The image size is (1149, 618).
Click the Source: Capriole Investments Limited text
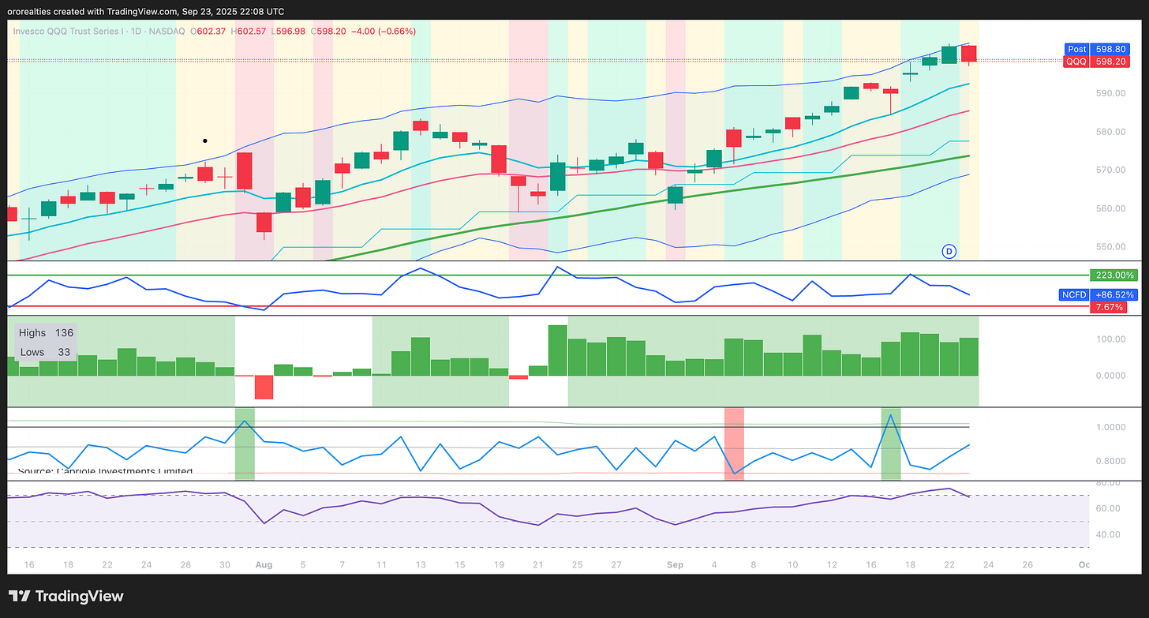105,471
